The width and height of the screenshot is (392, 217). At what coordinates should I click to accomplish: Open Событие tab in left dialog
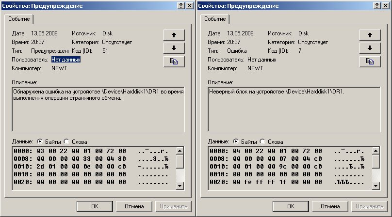[x=19, y=19]
